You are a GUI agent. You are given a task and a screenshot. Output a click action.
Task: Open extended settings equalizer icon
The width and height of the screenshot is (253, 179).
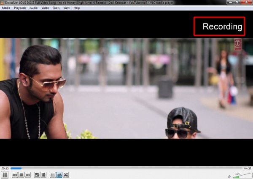tap(43, 175)
